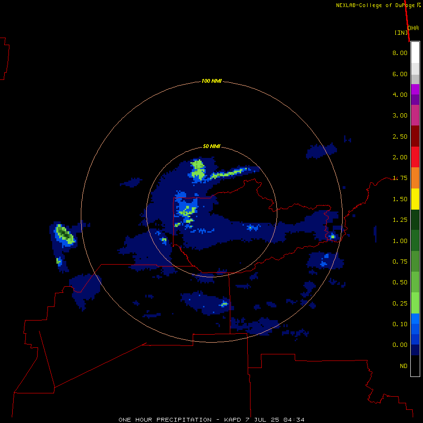Click the dark green precipitation cell outside the 100 NMI ring

(x=64, y=234)
